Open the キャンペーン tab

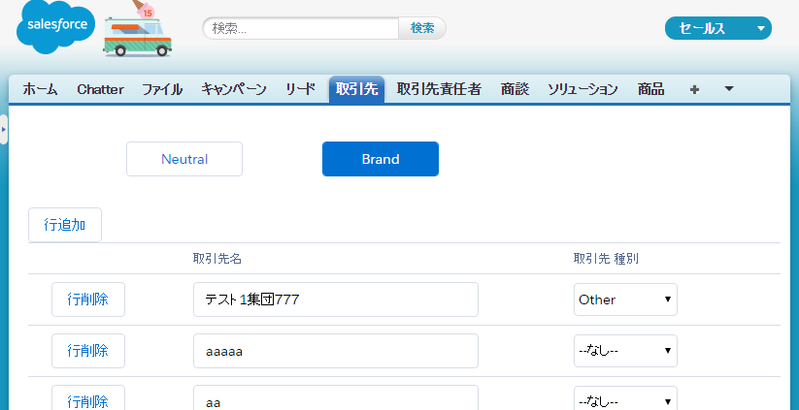click(233, 89)
